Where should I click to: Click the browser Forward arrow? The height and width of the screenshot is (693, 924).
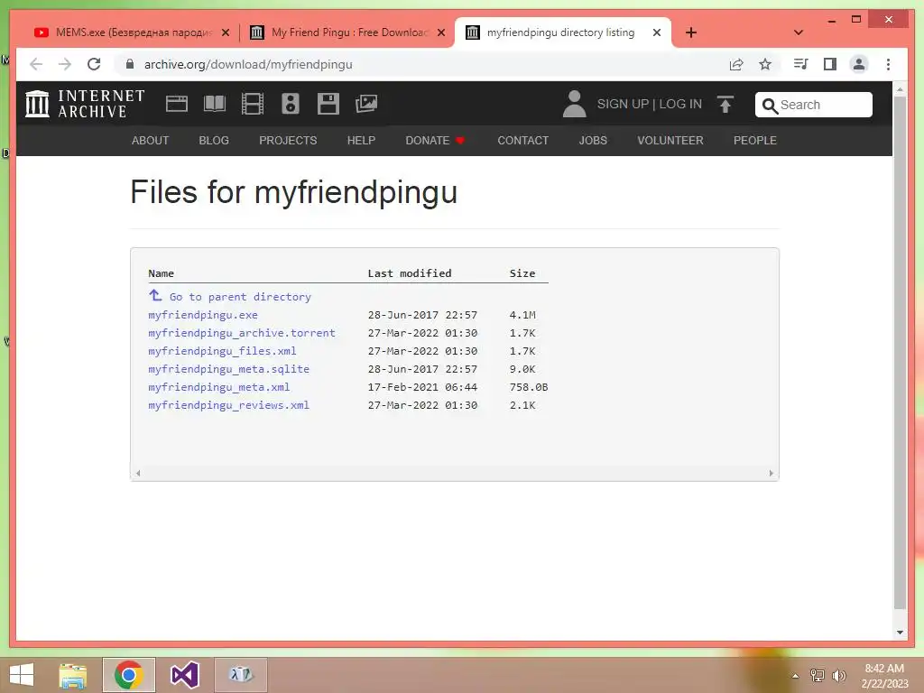pos(65,64)
